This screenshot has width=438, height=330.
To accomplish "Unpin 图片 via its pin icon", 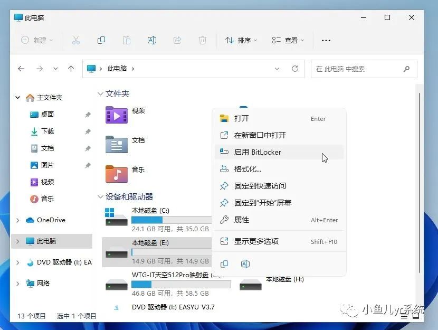I will pyautogui.click(x=88, y=165).
